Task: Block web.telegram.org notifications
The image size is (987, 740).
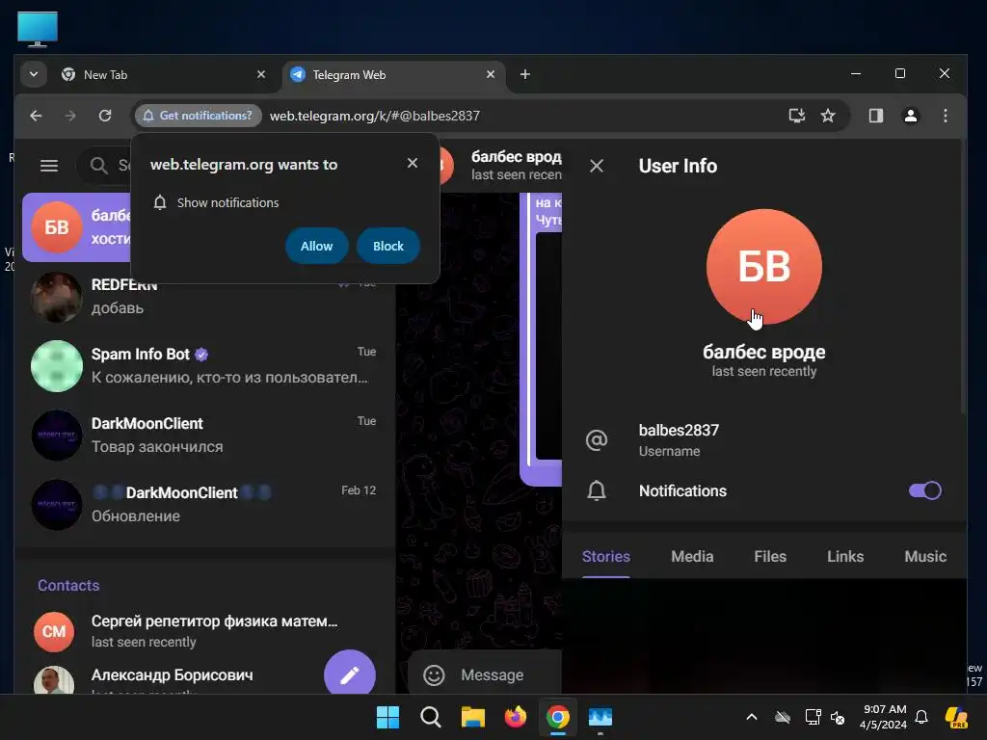Action: (x=387, y=246)
